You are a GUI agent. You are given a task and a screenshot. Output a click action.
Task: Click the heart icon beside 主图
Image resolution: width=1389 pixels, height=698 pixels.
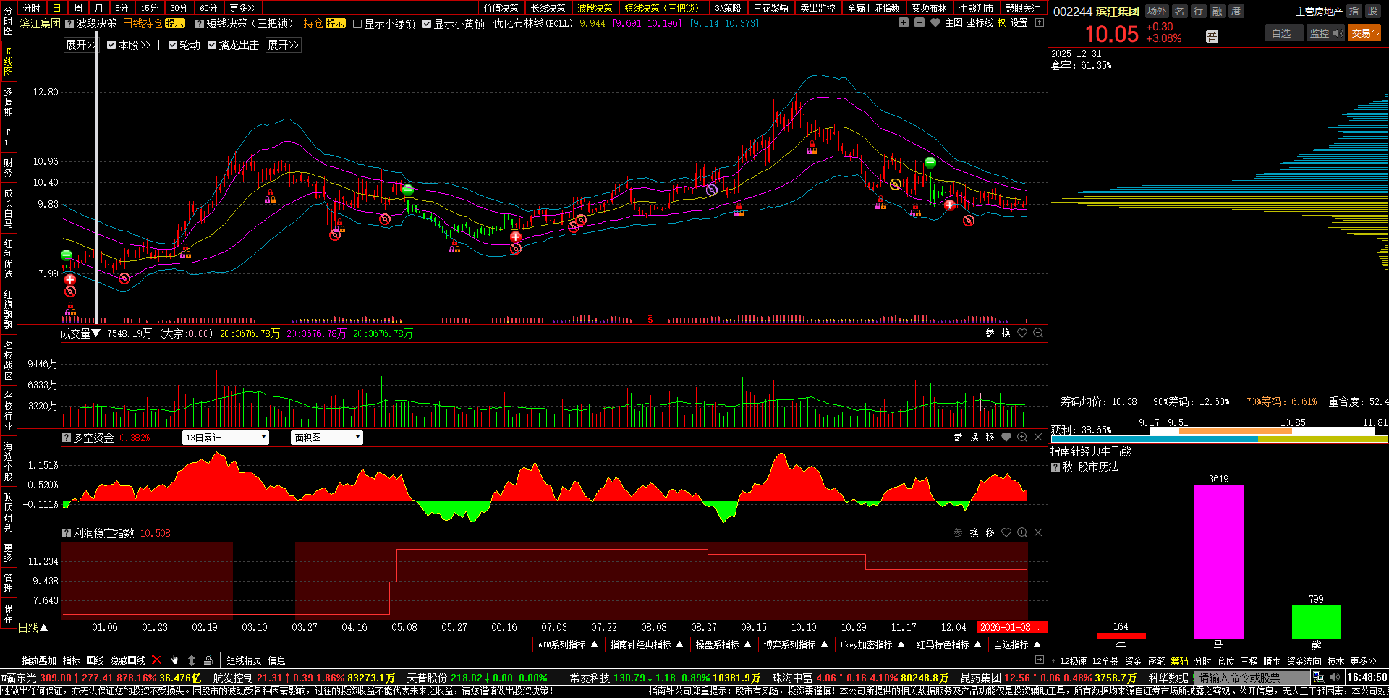coord(935,23)
